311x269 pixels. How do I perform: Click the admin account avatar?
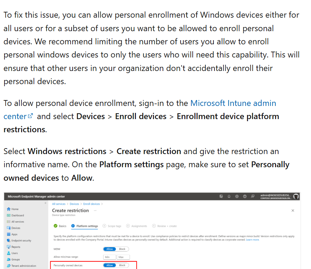click(x=296, y=196)
